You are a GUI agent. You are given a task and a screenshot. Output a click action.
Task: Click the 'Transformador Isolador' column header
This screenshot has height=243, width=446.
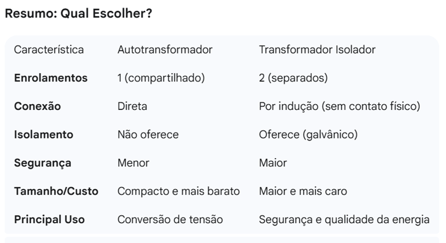click(317, 49)
